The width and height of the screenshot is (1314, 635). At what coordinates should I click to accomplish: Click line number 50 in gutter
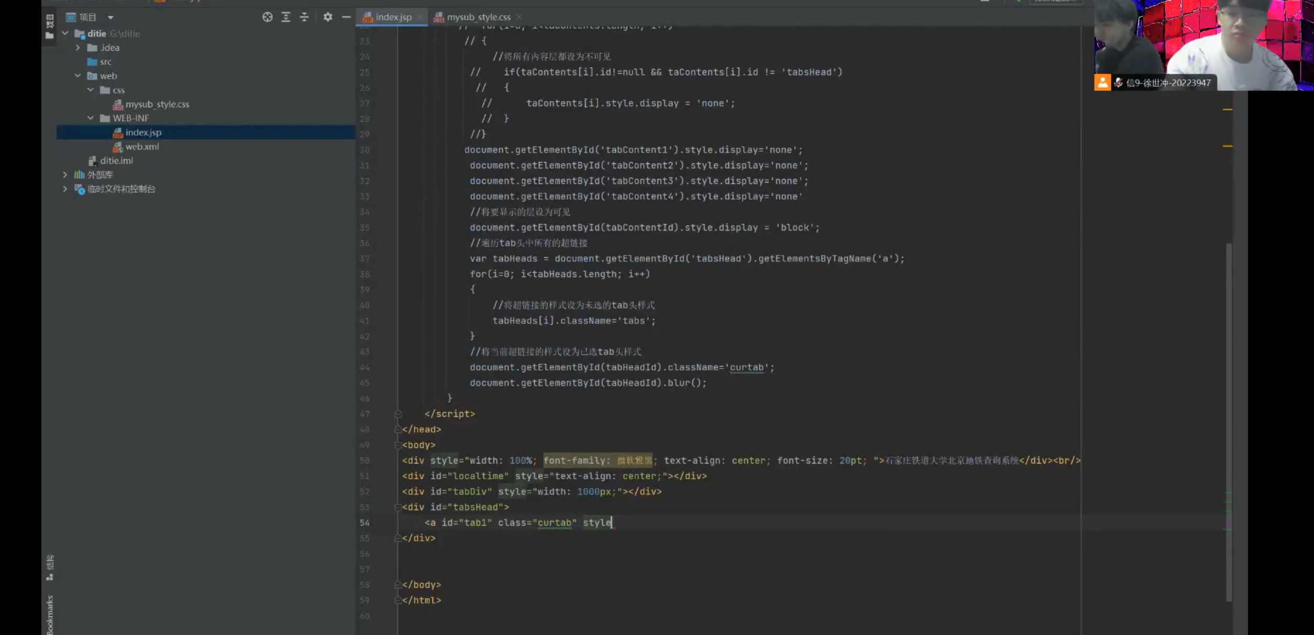[365, 461]
